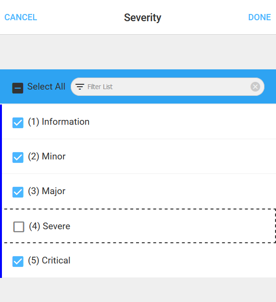
Task: Uncheck the (5) Critical checkbox
Action: [x=18, y=262]
